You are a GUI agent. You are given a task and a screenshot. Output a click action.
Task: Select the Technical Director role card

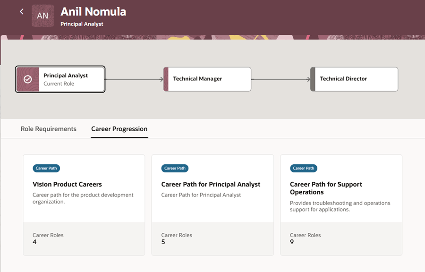pyautogui.click(x=353, y=79)
